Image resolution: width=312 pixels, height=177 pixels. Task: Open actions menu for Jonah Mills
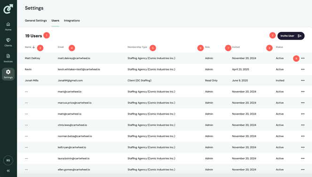click(x=303, y=81)
